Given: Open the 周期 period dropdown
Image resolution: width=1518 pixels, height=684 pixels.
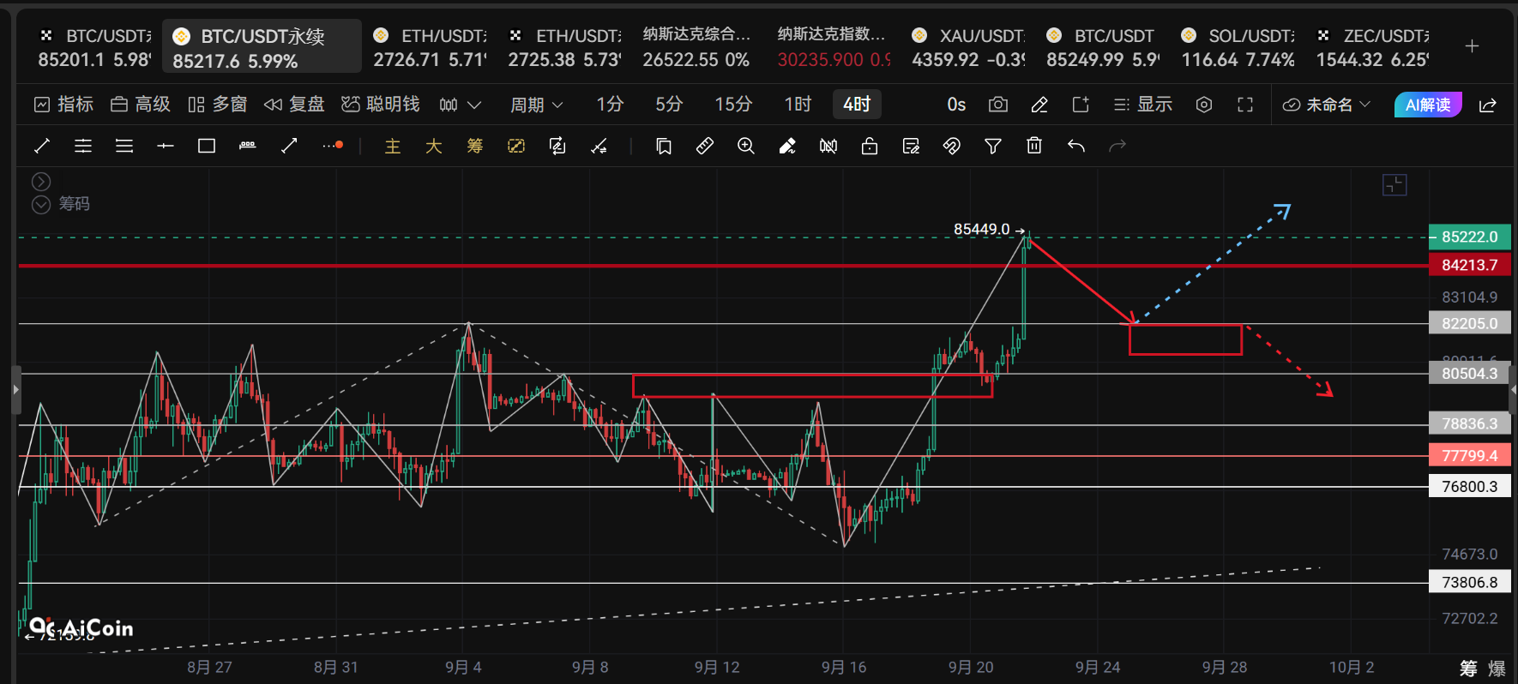Looking at the screenshot, I should [537, 105].
